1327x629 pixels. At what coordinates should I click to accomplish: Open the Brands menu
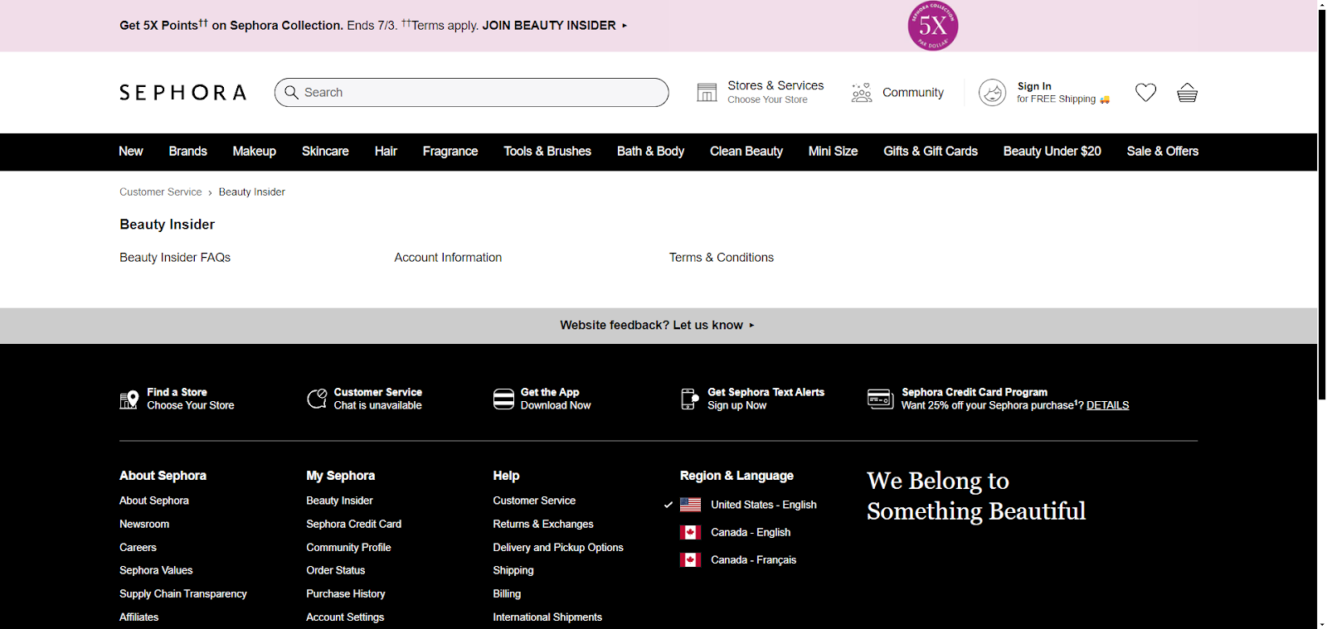[x=187, y=152]
